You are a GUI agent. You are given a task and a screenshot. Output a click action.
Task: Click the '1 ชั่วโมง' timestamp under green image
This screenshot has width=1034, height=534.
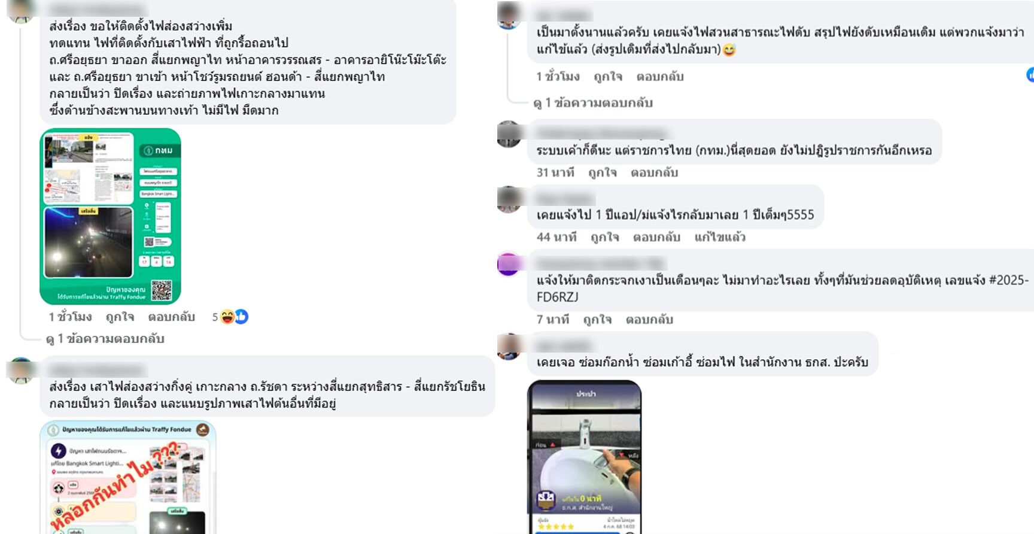[71, 317]
